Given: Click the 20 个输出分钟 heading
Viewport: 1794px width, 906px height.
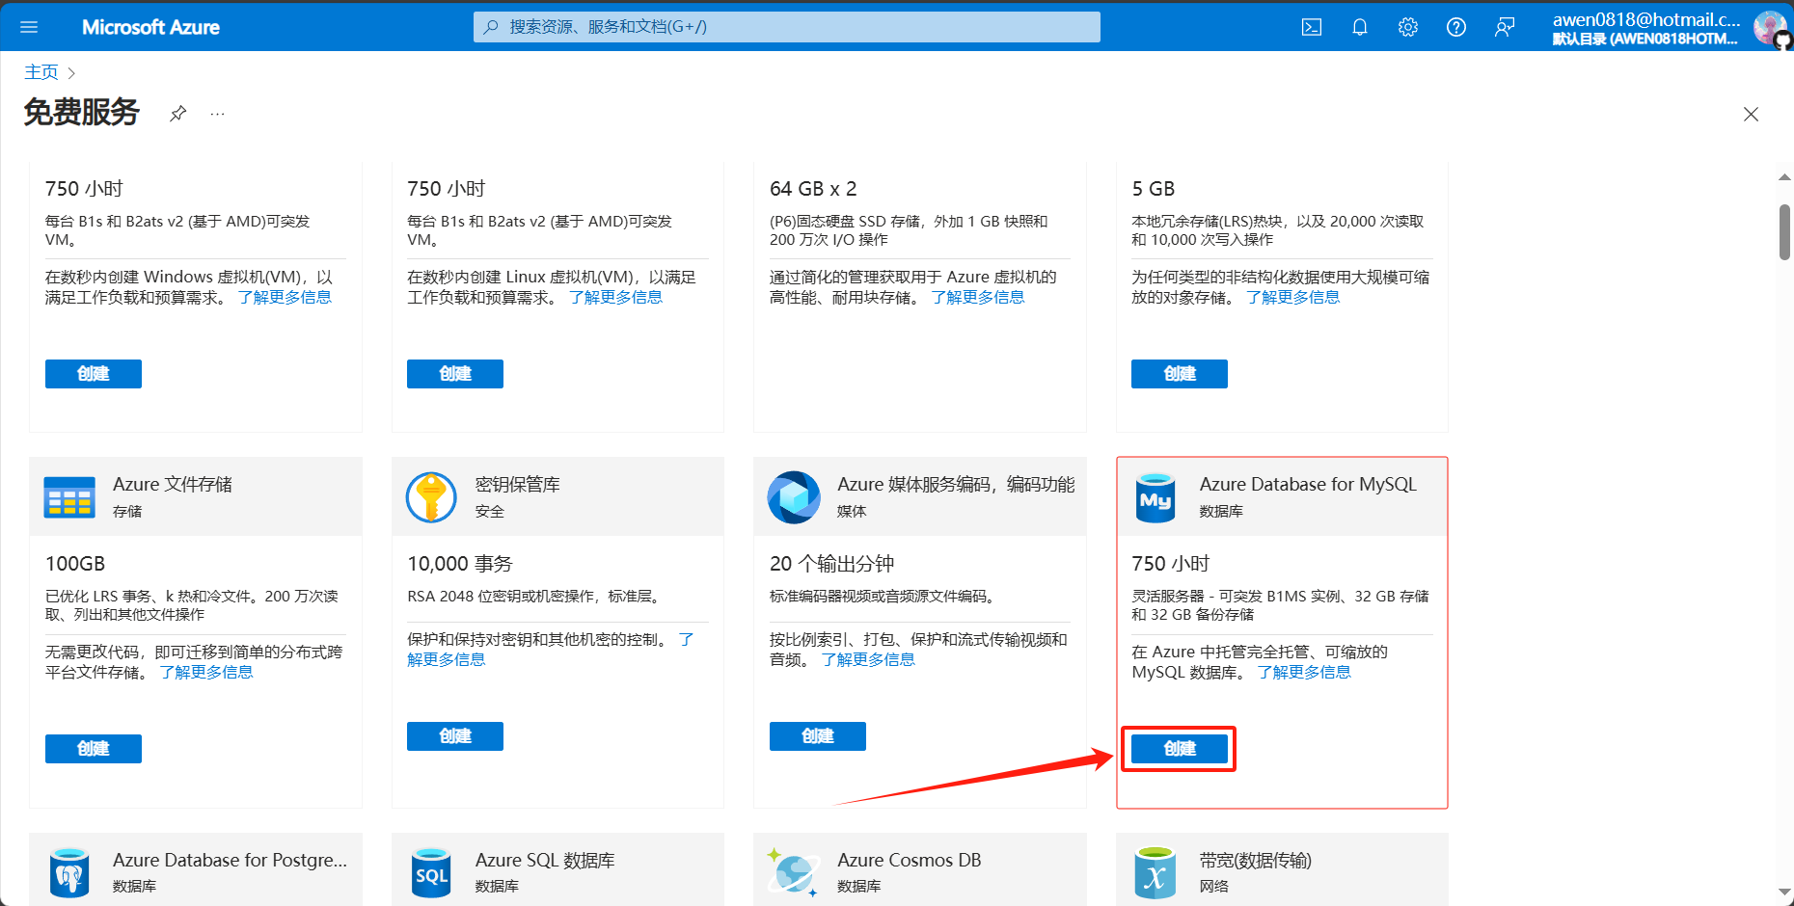Looking at the screenshot, I should pos(831,564).
